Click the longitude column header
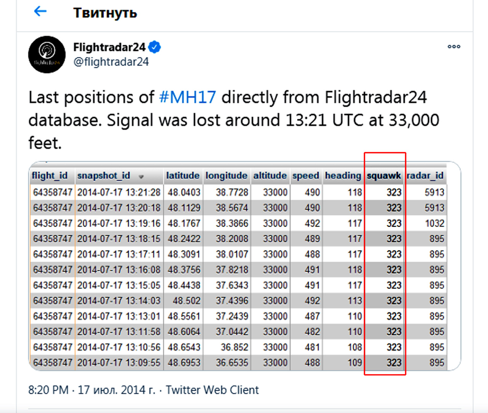 [x=226, y=176]
